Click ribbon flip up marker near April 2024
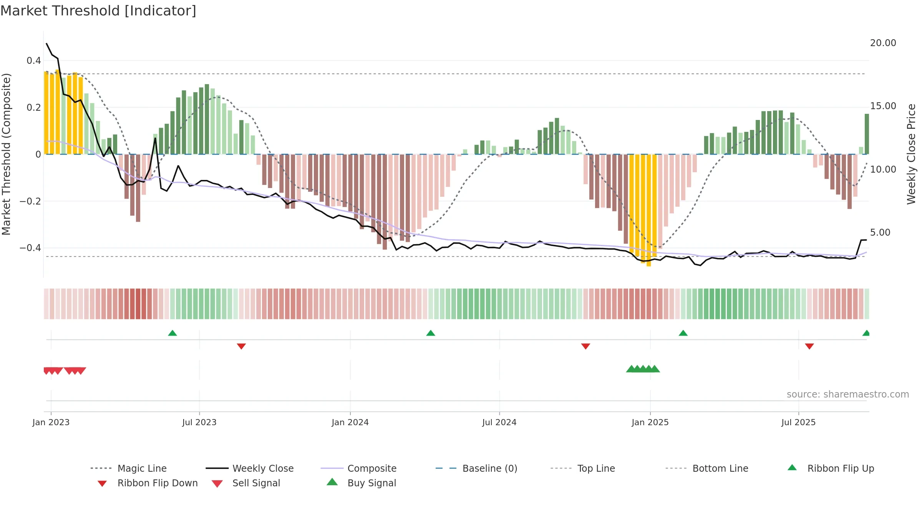The image size is (922, 519). (431, 333)
